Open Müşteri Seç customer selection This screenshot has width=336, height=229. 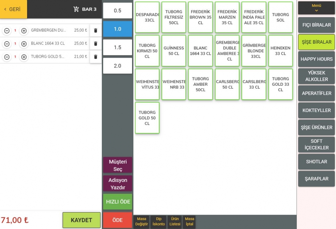pyautogui.click(x=117, y=165)
